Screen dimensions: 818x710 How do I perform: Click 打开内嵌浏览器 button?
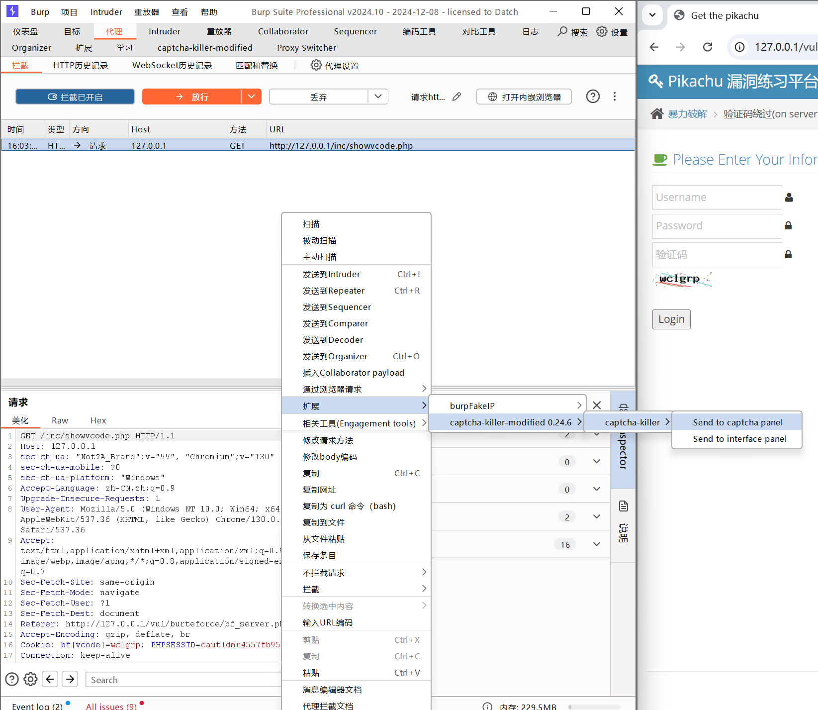coord(524,97)
